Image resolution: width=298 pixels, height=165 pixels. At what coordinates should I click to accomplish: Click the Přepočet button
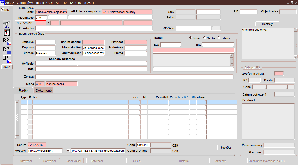point(225,148)
